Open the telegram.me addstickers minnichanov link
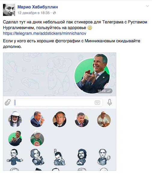Viewport: 152px width, 174px height. [44, 33]
